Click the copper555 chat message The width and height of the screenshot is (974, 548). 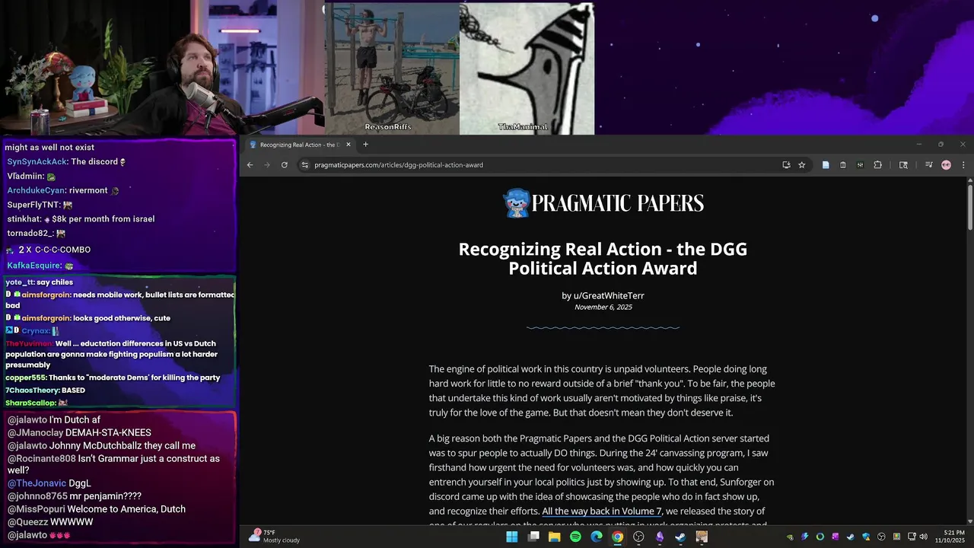point(113,378)
